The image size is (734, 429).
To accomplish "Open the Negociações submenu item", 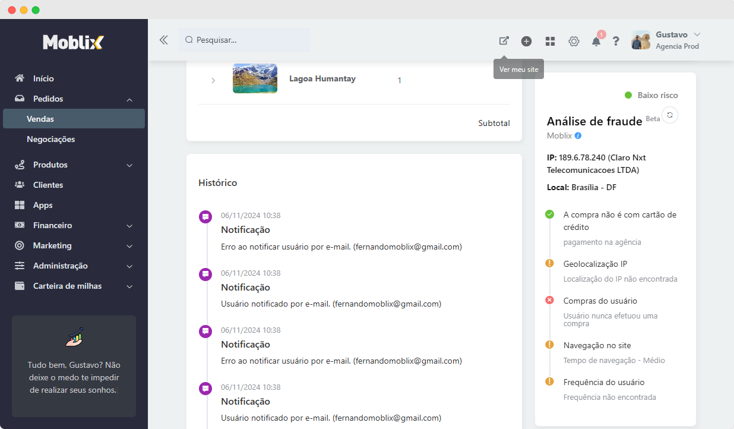I will 50,139.
